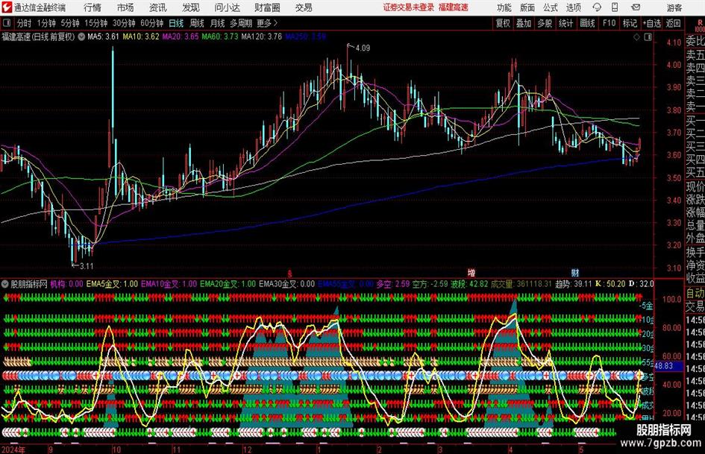Image resolution: width=705 pixels, height=454 pixels.
Task: Open the 问小达 menu
Action: click(x=227, y=7)
